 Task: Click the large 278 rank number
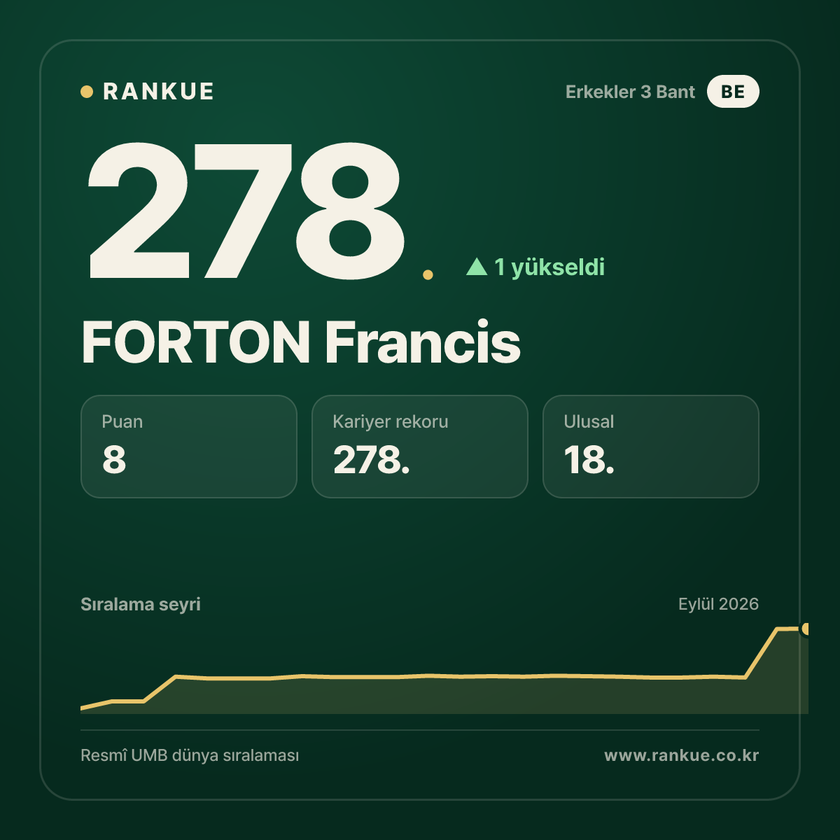(x=246, y=210)
